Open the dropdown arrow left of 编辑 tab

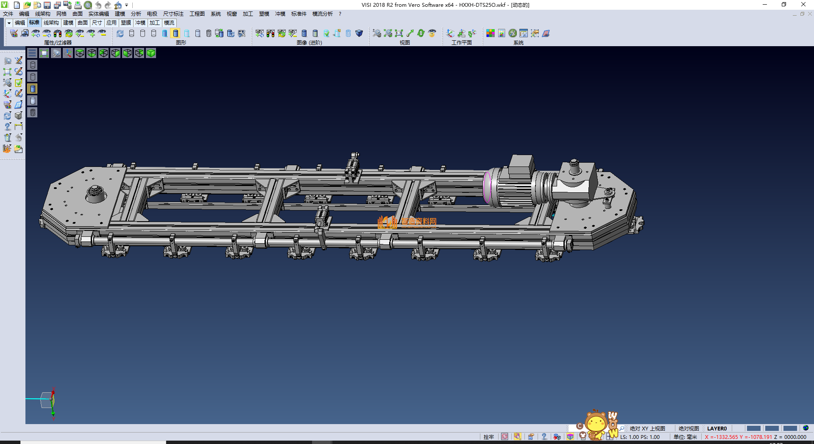[9, 23]
